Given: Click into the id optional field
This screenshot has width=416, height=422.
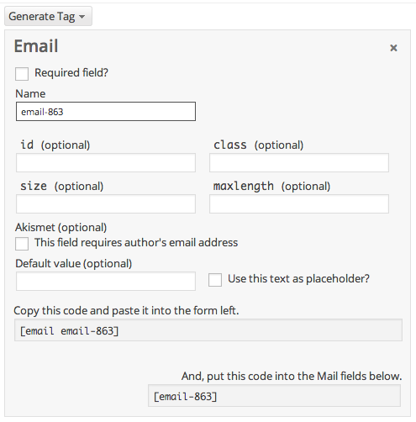Looking at the screenshot, I should [106, 162].
